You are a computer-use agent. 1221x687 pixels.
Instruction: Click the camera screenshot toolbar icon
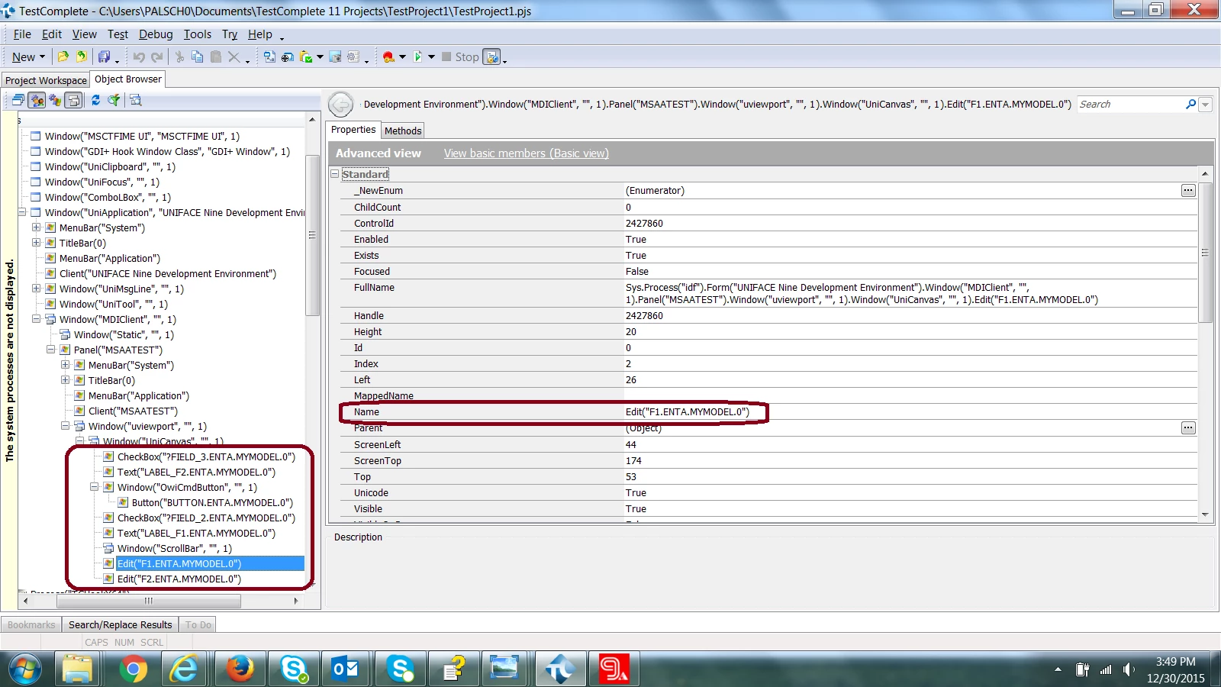(335, 56)
